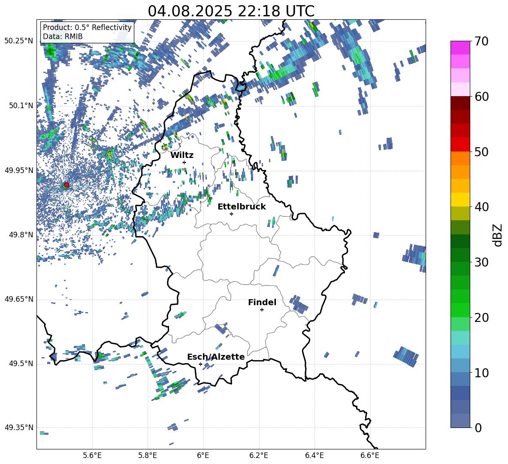This screenshot has width=508, height=464.
Task: Pick the bright red 50 dBZ swatch
Action: [x=460, y=145]
